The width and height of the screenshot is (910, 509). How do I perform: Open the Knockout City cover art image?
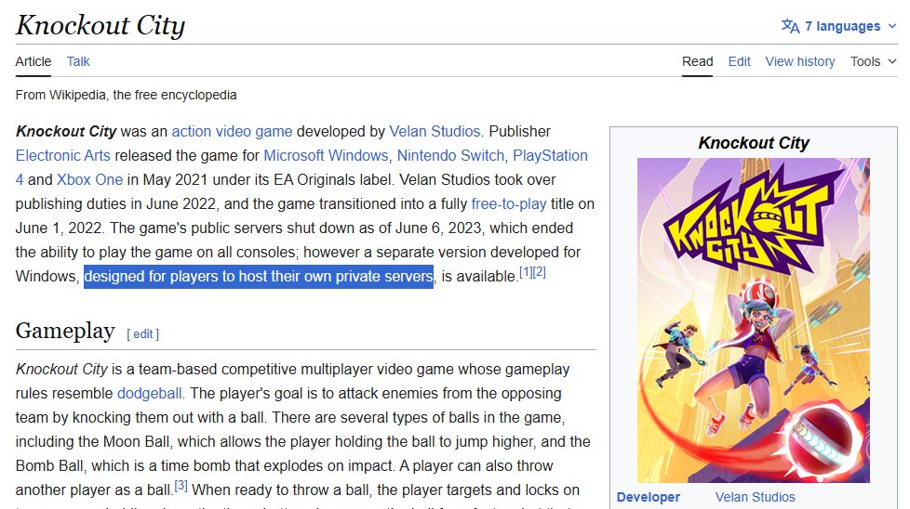pos(754,320)
